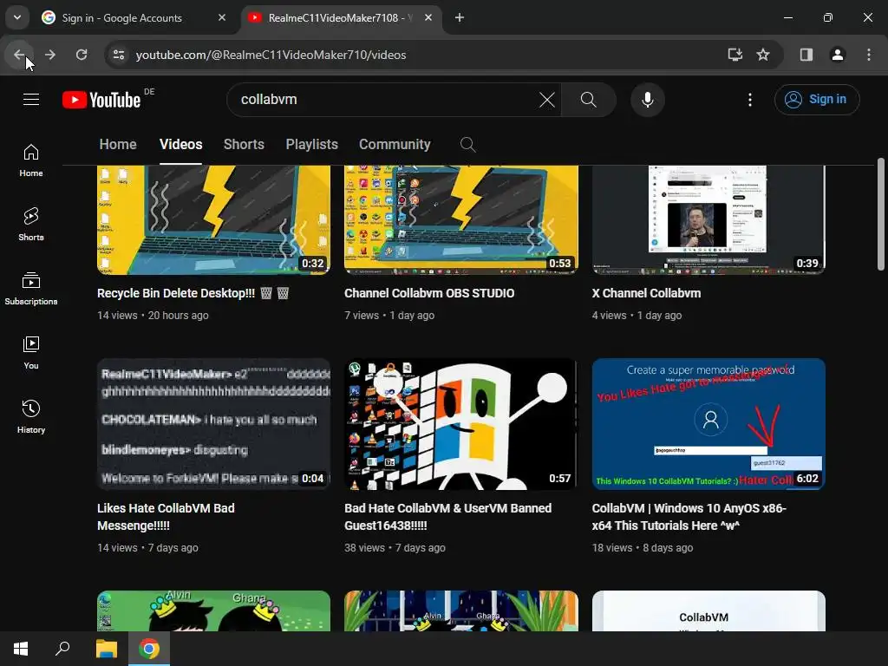
Task: Open the Community tab
Action: point(395,145)
